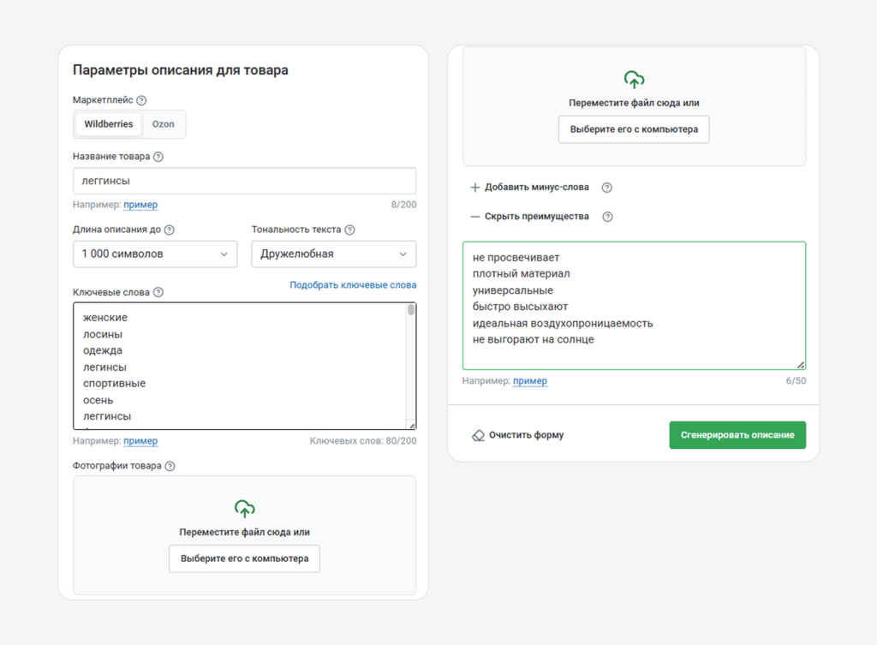Click help icon next to "Маркетплейс"
The width and height of the screenshot is (877, 645).
point(140,99)
